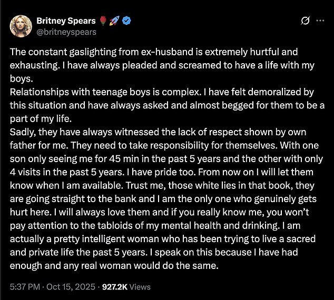Click the word Views after the count

[141, 287]
